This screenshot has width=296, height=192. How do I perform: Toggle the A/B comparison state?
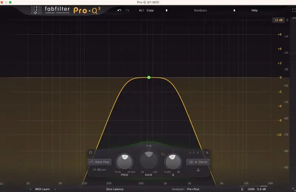point(141,10)
